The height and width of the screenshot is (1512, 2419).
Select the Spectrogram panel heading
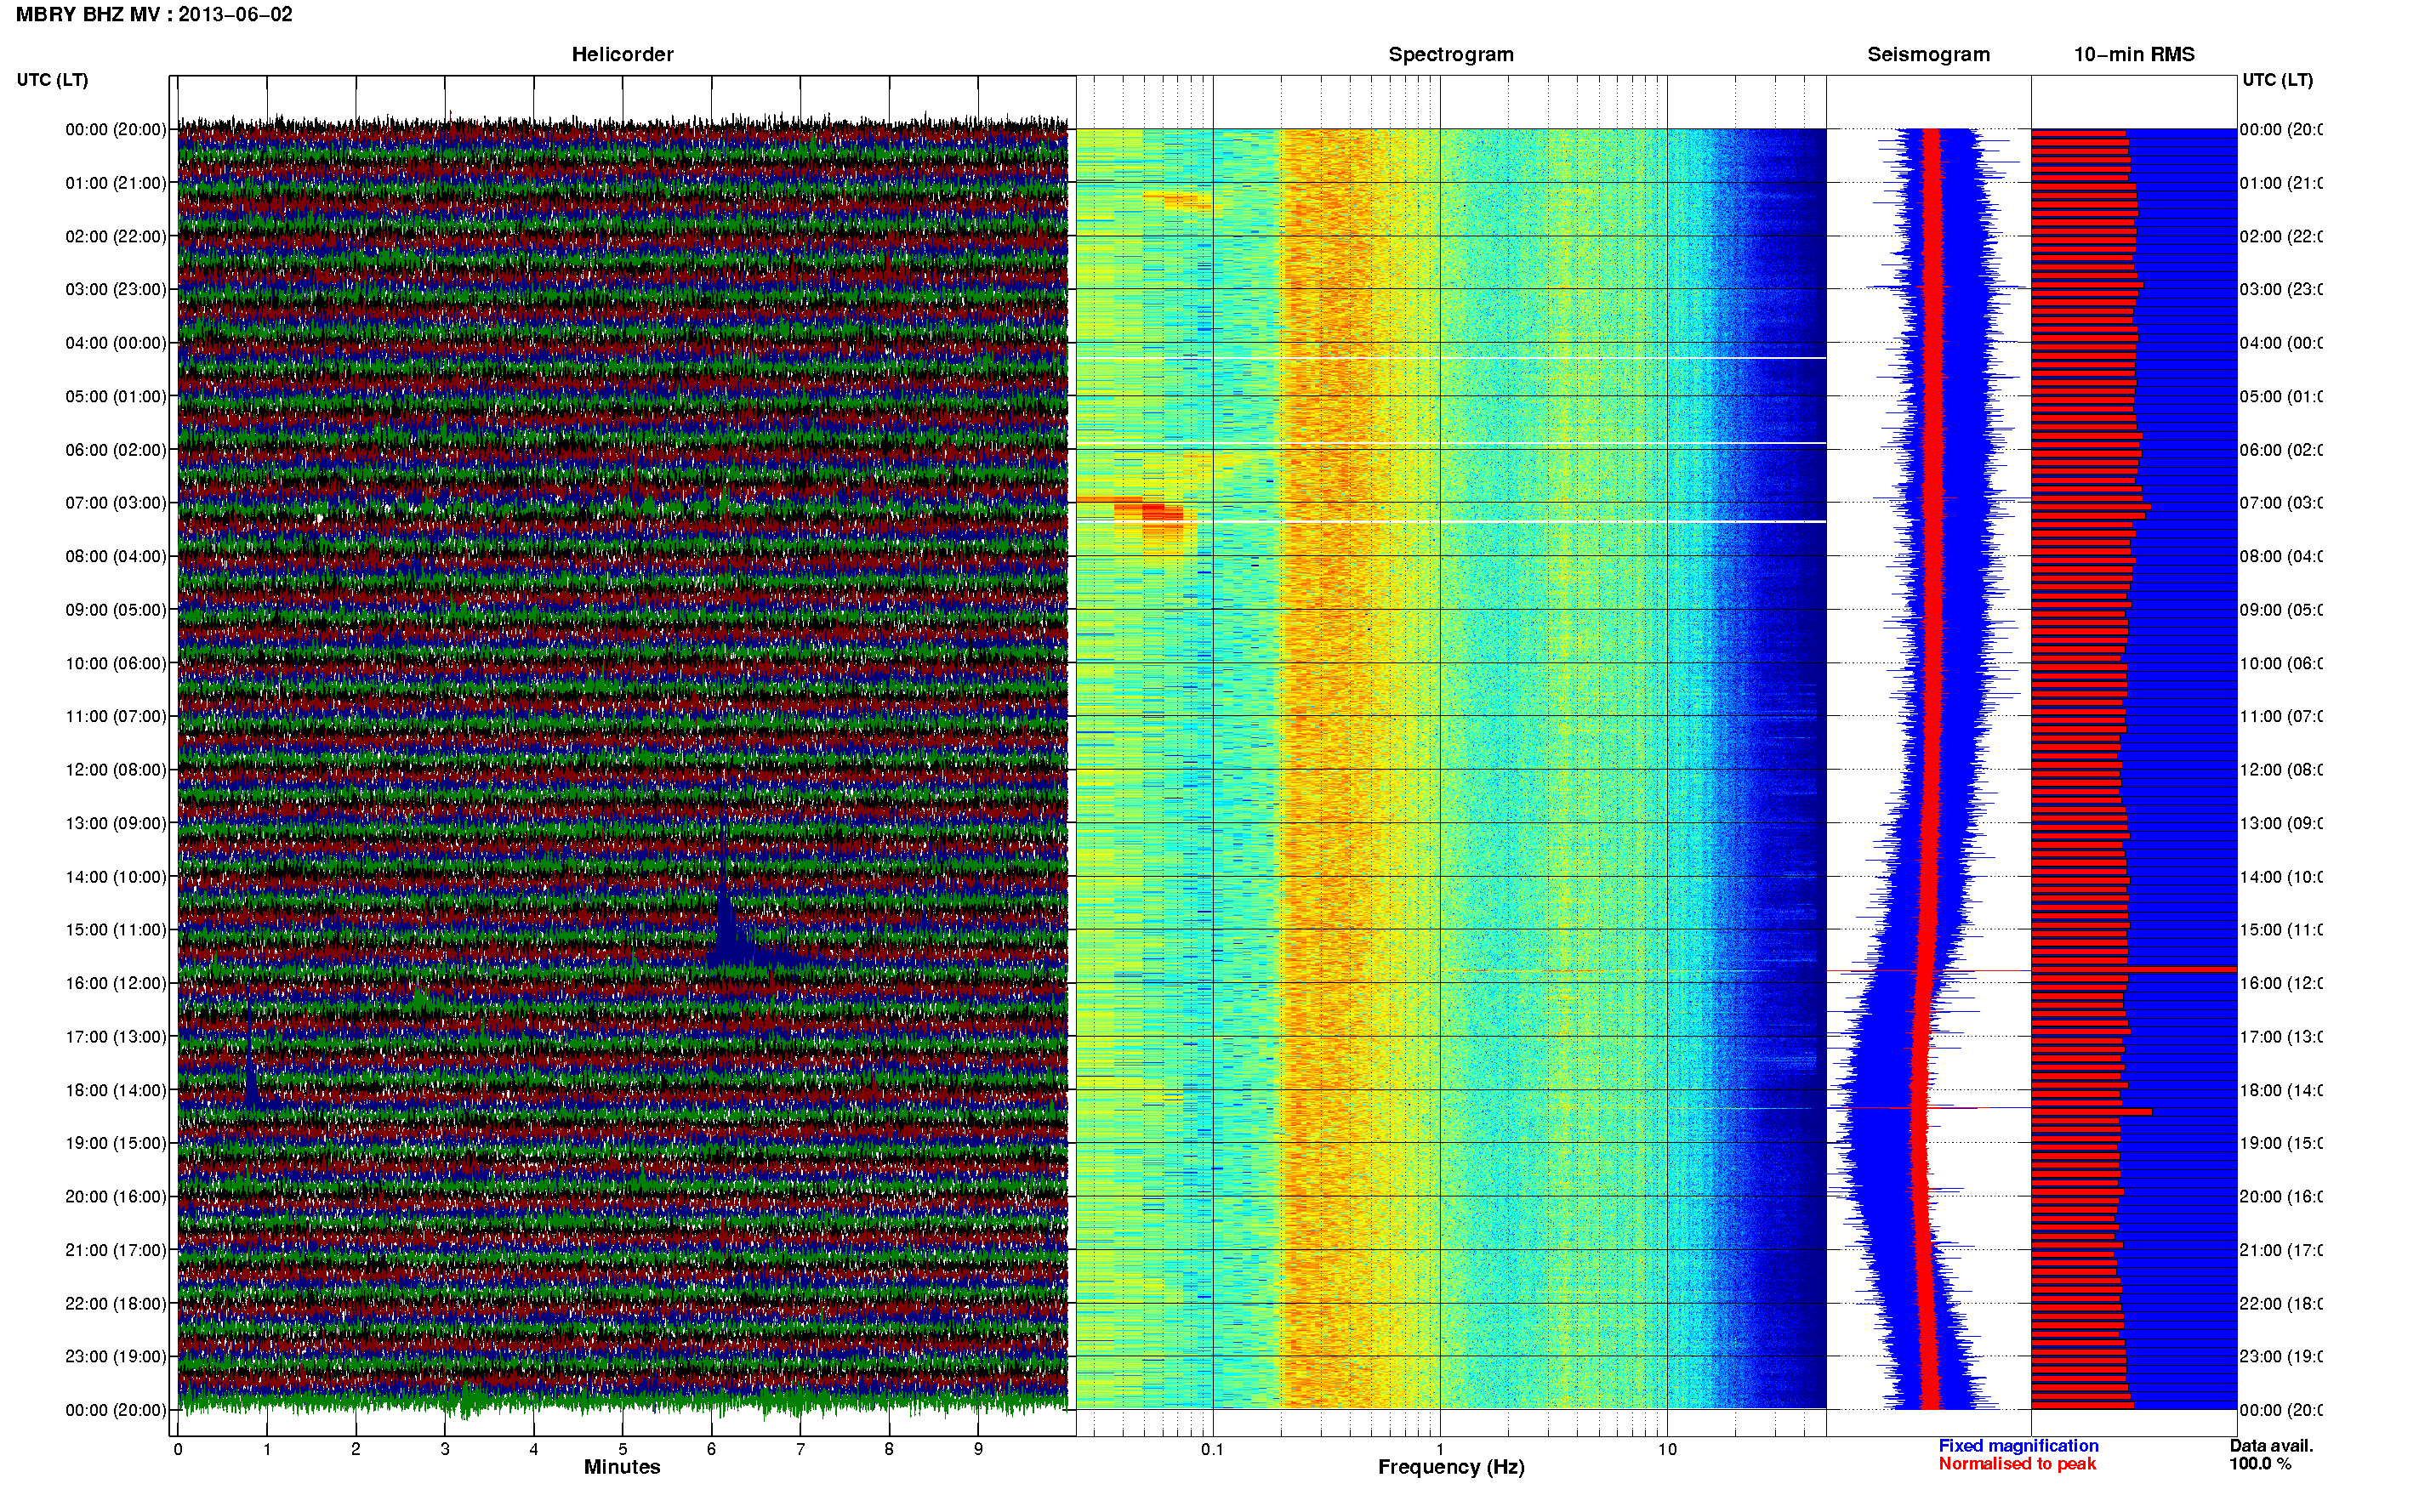pos(1450,55)
